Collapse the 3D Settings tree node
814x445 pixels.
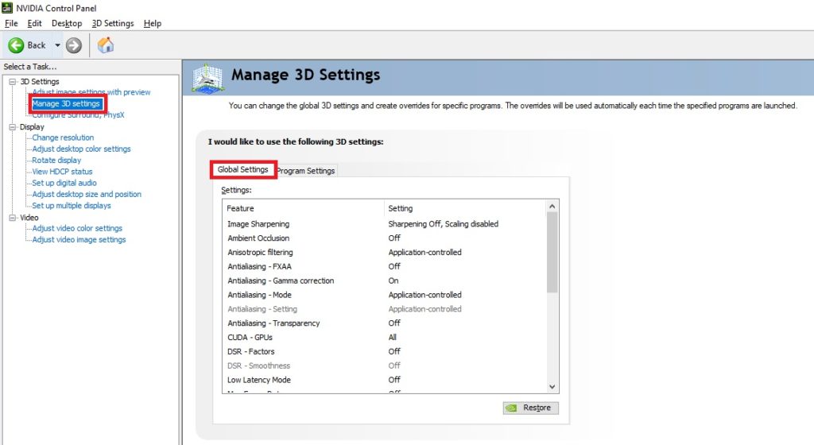(x=13, y=81)
